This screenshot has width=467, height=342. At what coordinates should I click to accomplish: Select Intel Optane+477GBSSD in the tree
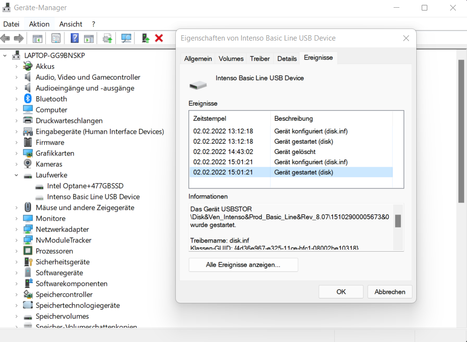[85, 186]
